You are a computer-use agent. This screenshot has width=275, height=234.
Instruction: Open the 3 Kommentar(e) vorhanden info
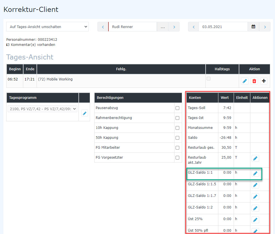point(31,45)
